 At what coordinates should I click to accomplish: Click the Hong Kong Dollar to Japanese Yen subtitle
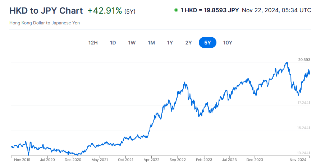tap(45, 23)
